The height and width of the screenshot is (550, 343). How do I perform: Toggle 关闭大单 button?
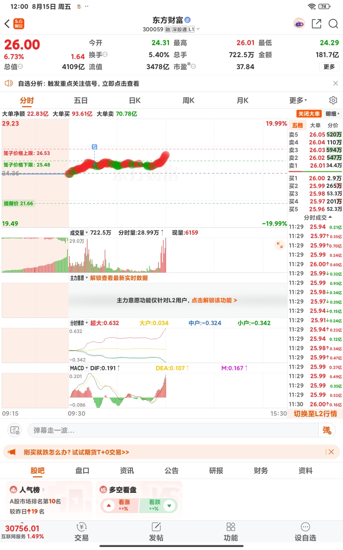click(309, 114)
